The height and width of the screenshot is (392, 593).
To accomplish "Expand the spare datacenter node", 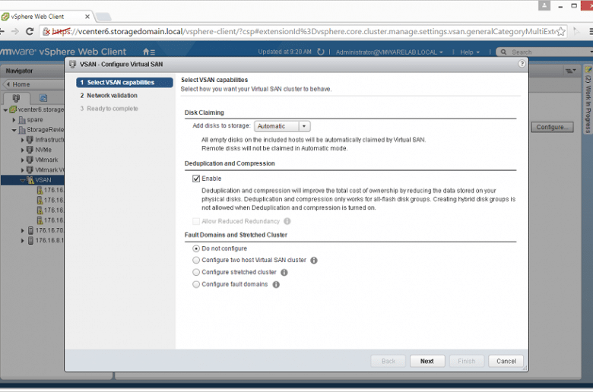I will pyautogui.click(x=14, y=120).
